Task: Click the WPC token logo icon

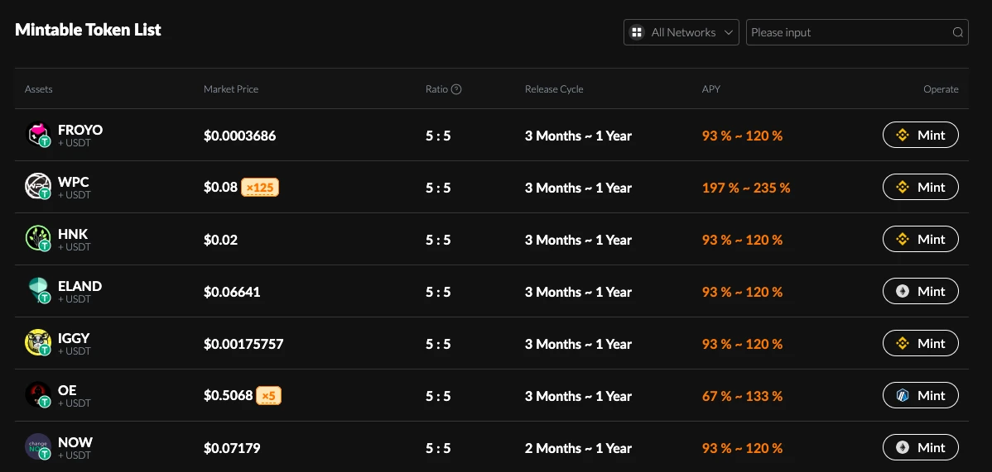Action: coord(37,187)
